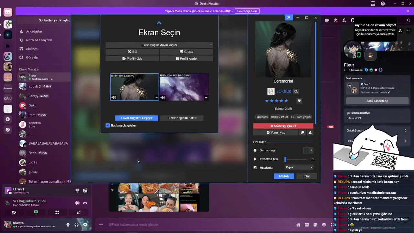Click Duvar Kağıdını Kaldır

point(182,118)
